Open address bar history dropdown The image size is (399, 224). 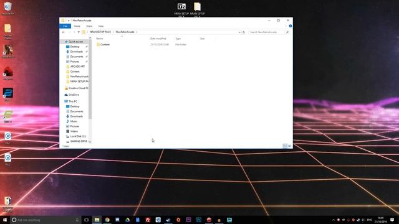239,32
